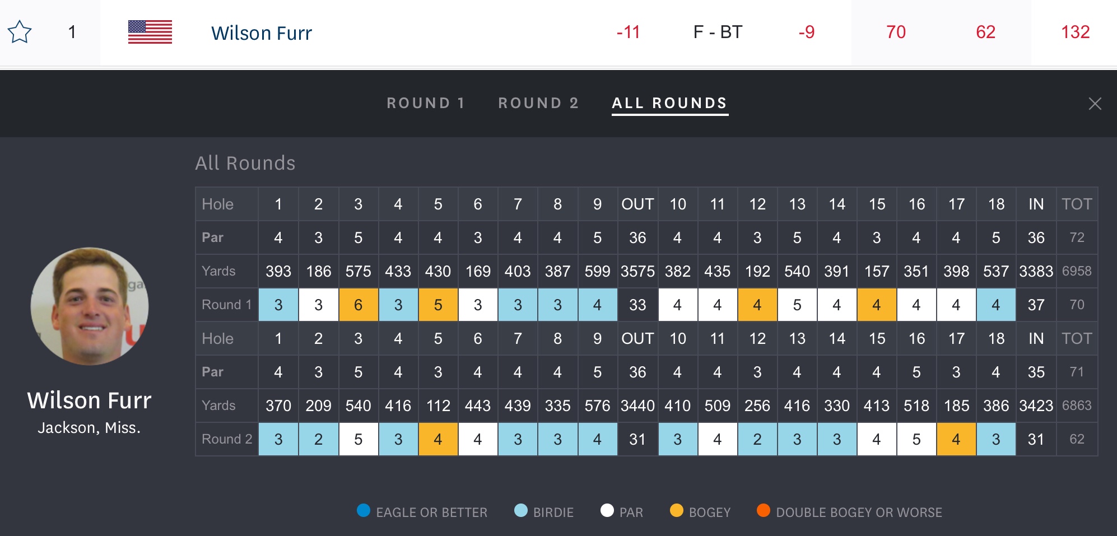Viewport: 1117px width, 536px height.
Task: Close the scorecard panel with the X
Action: [1095, 104]
